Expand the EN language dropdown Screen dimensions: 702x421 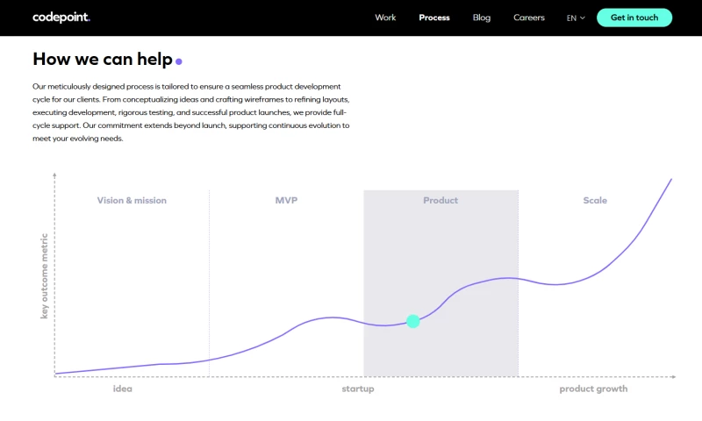576,18
